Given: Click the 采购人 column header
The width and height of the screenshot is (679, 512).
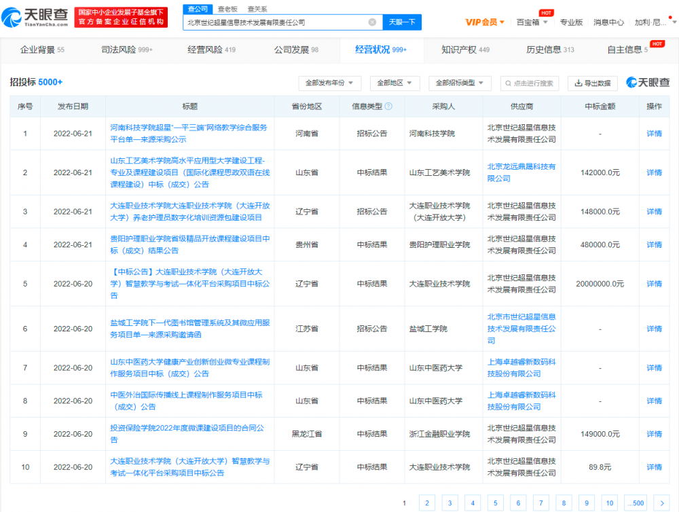Looking at the screenshot, I should click(x=443, y=107).
